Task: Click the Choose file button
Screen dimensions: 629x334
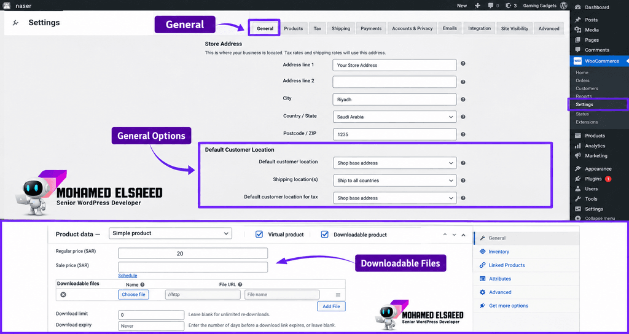Action: point(133,295)
